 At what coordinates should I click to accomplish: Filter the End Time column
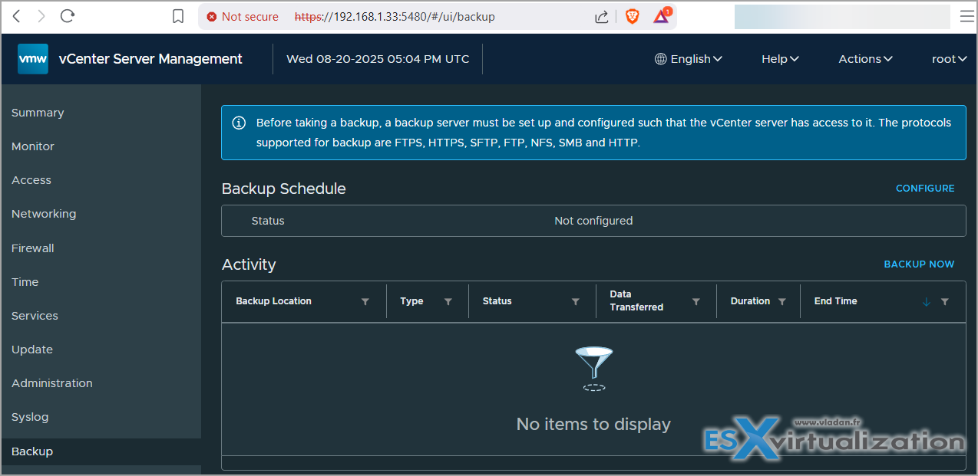[945, 302]
